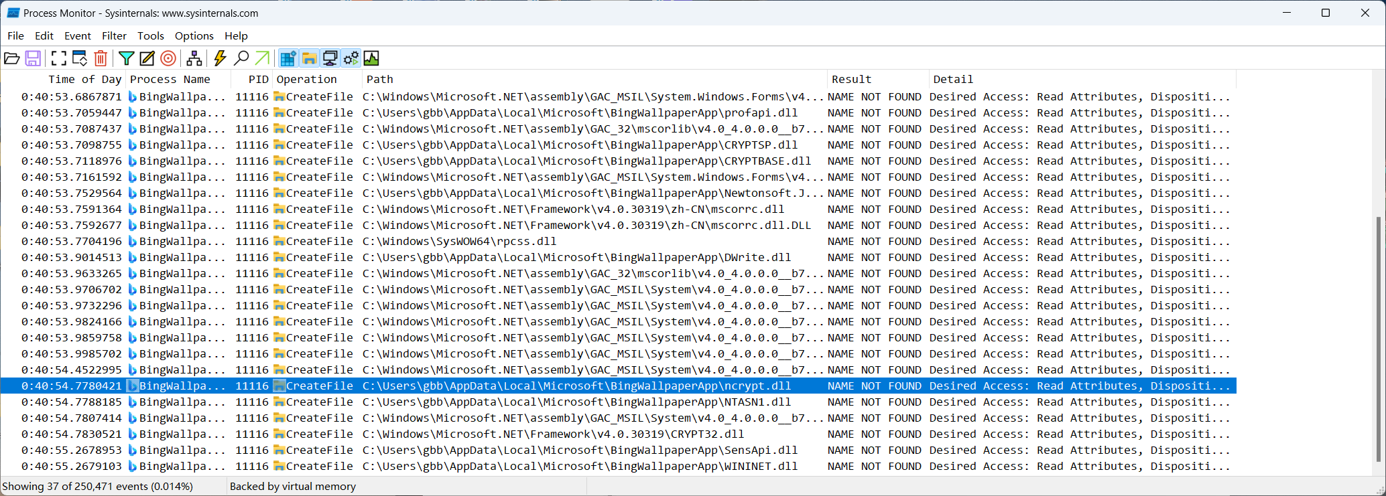
Task: Click the file icon beside CreateFile at 0:40:53.7529564
Action: coord(279,193)
